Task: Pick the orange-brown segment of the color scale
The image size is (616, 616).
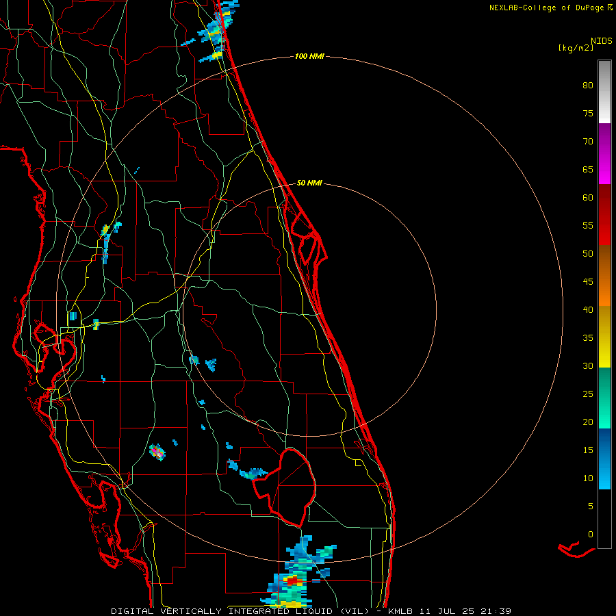Action: 604,276
